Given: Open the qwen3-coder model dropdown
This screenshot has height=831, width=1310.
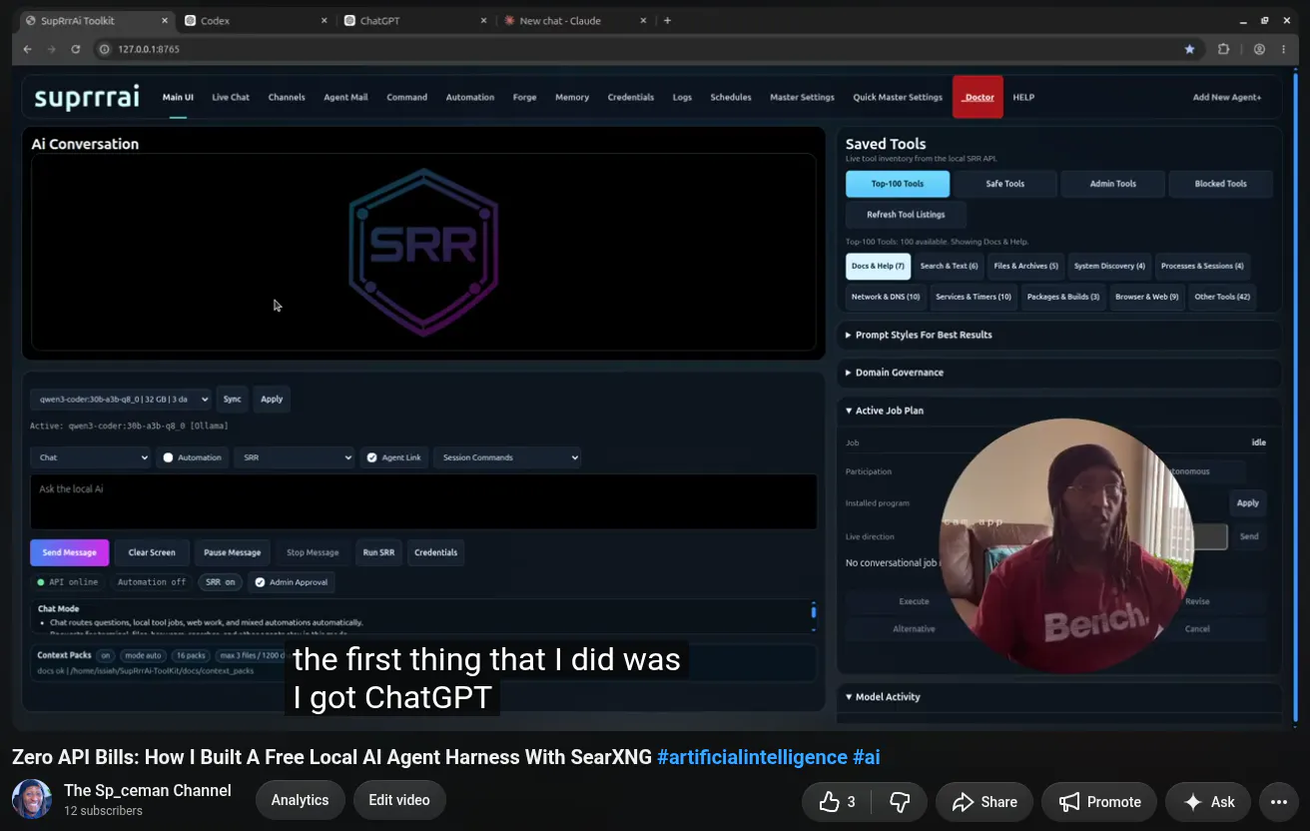Looking at the screenshot, I should pyautogui.click(x=121, y=399).
